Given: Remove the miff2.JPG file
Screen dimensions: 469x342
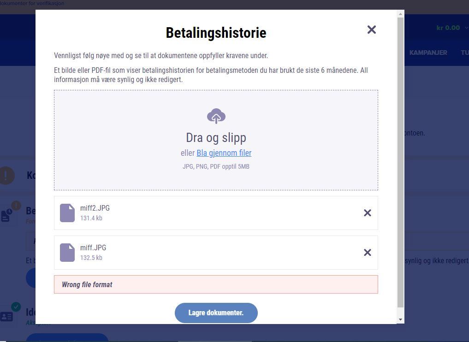Looking at the screenshot, I should coord(367,213).
